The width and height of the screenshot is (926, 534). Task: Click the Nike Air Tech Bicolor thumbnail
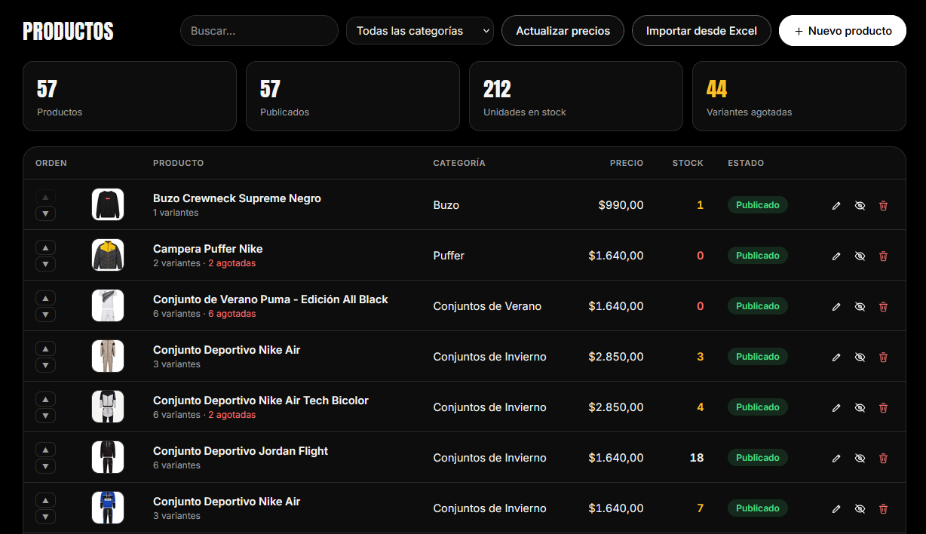tap(108, 407)
